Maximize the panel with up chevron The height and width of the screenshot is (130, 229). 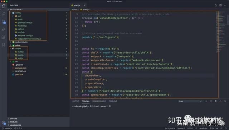click(220, 101)
